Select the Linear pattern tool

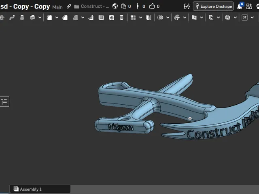pyautogui.click(x=133, y=17)
